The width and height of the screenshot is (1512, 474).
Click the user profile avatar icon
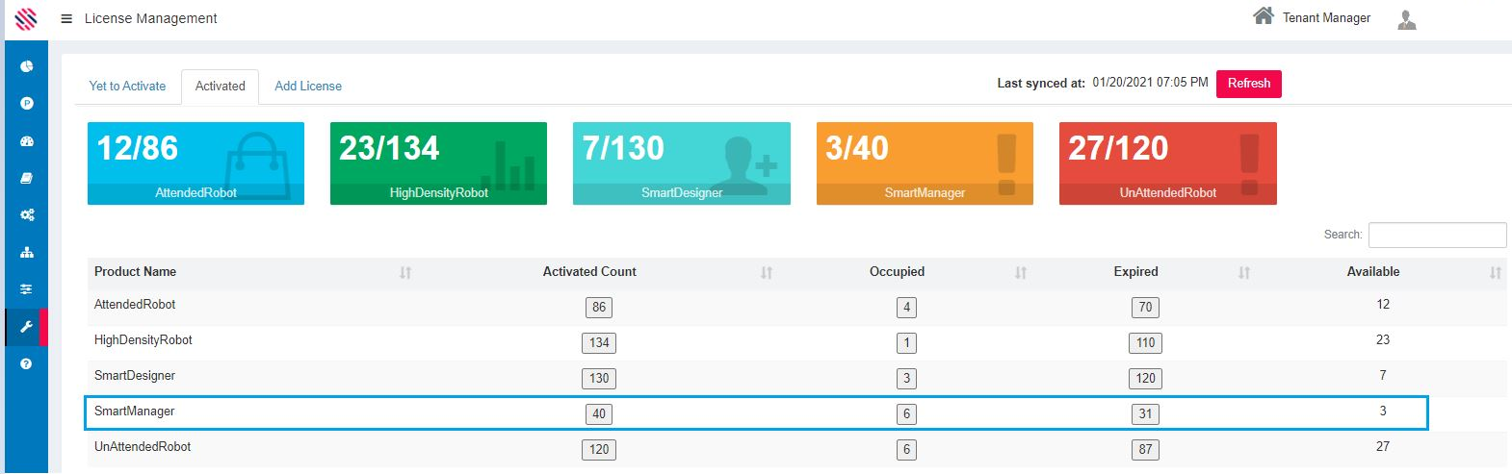coord(1406,19)
